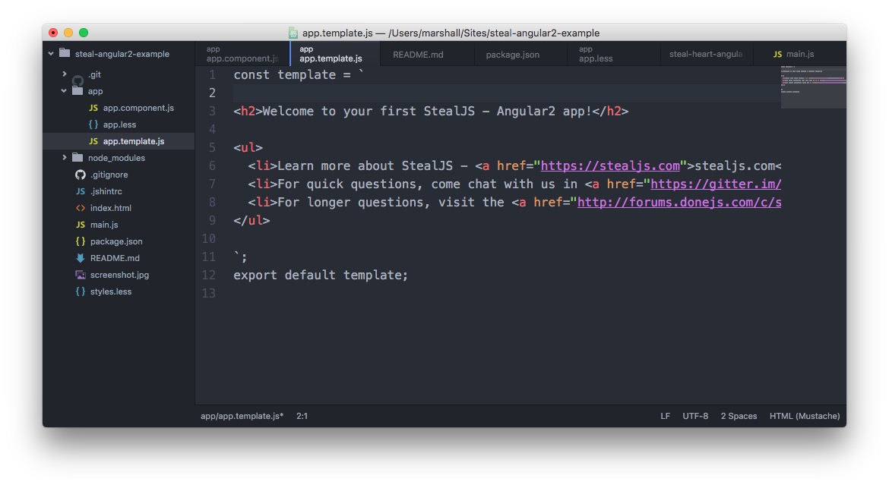
Task: Open README.md from the file tree
Action: tap(115, 258)
